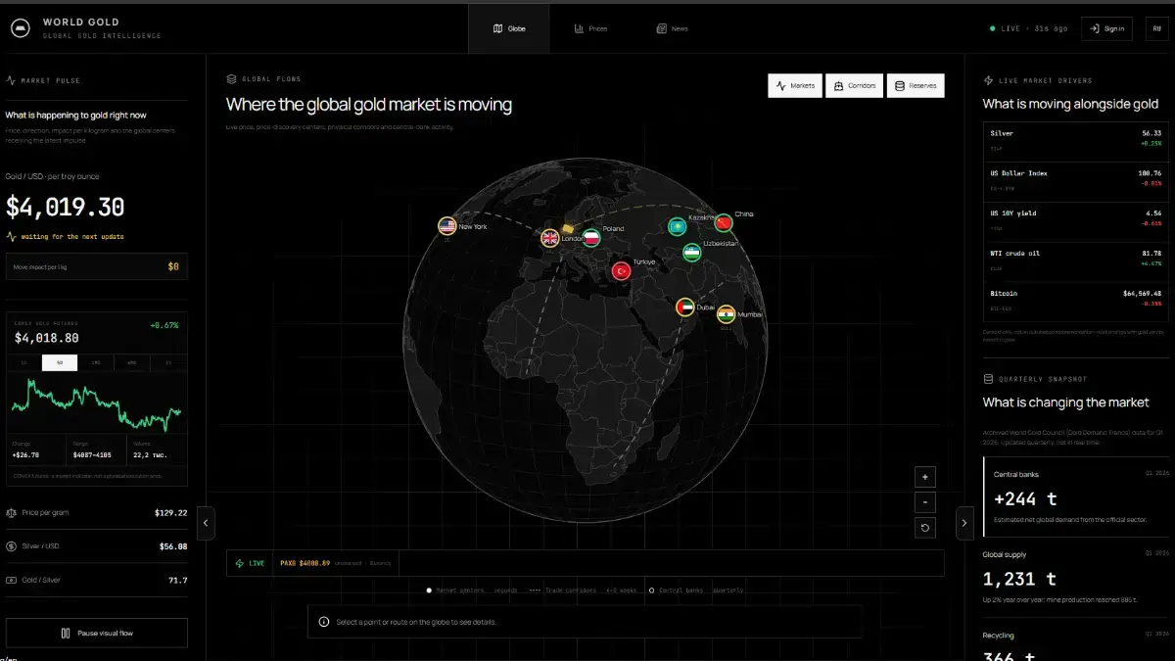Click the Global Flows layers icon
The width and height of the screenshot is (1175, 661).
tap(232, 79)
